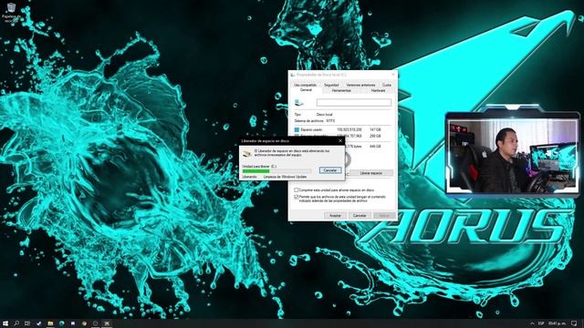The width and height of the screenshot is (584, 328).
Task: Uncheck the Permitir indexing contents checkbox
Action: pyautogui.click(x=297, y=197)
